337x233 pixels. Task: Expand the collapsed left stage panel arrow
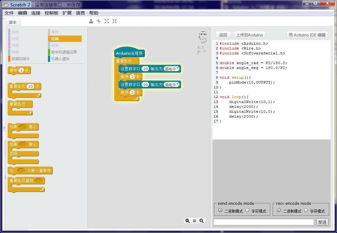(x=4, y=128)
